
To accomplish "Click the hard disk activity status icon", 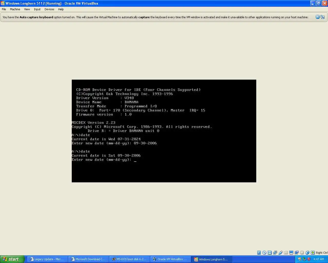I will point(259,253).
